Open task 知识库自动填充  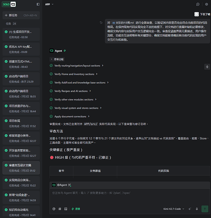click(x=21, y=211)
